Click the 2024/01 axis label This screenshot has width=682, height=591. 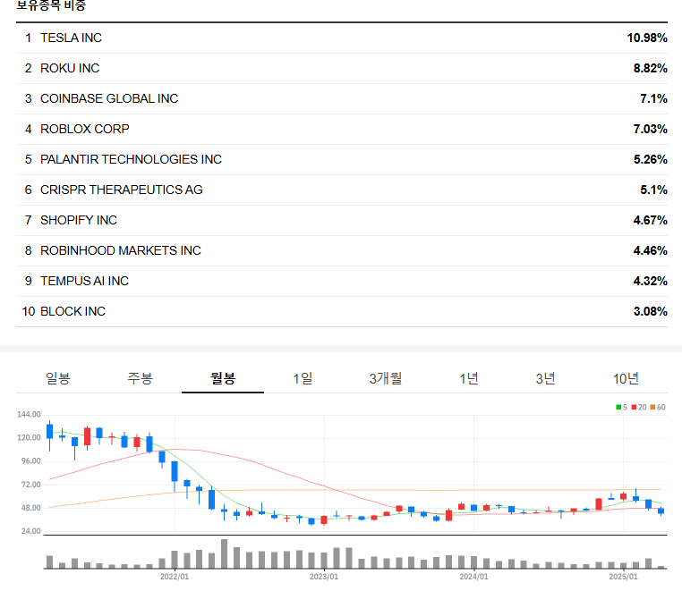click(473, 577)
